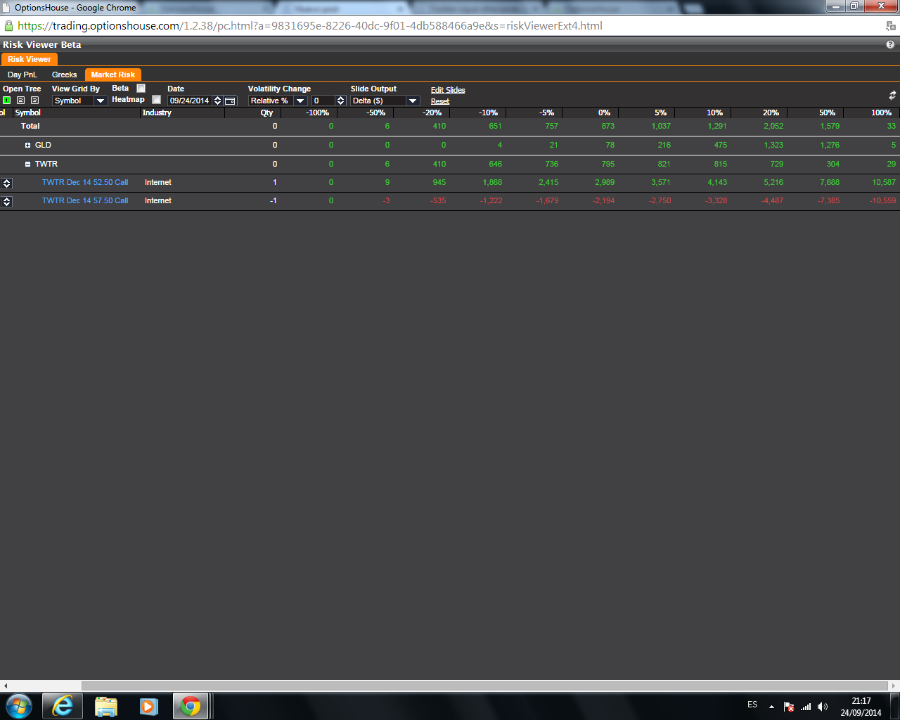Open the Windows Start menu
The image size is (900, 720).
pyautogui.click(x=19, y=706)
